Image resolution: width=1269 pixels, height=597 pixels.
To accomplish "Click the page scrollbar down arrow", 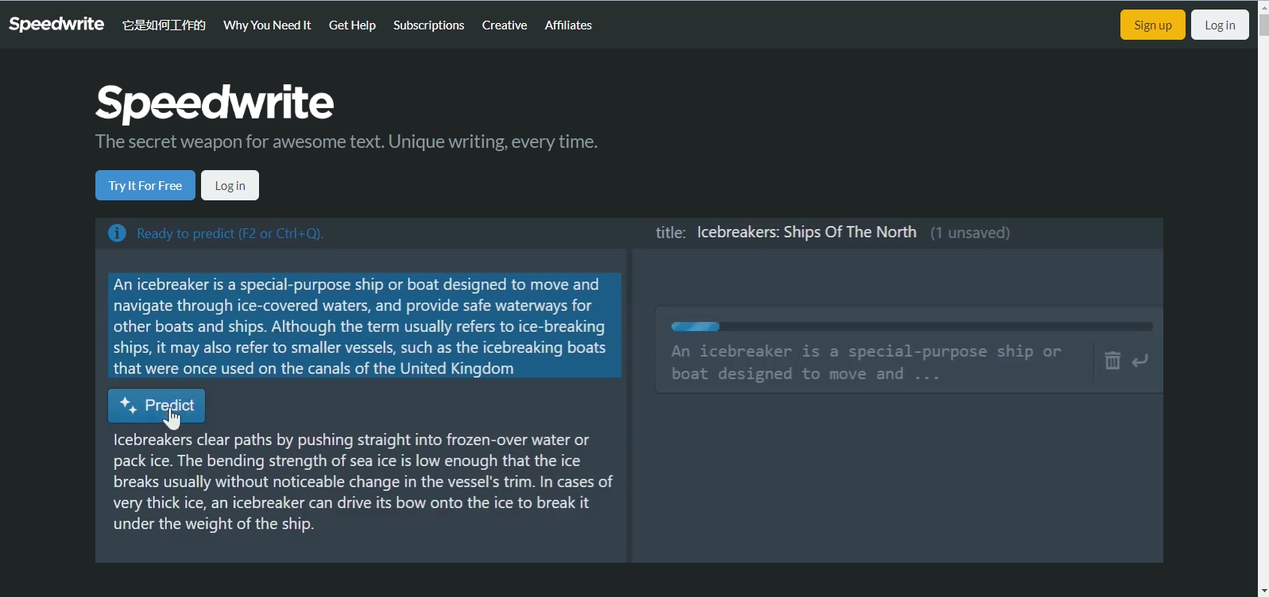I will [1263, 591].
